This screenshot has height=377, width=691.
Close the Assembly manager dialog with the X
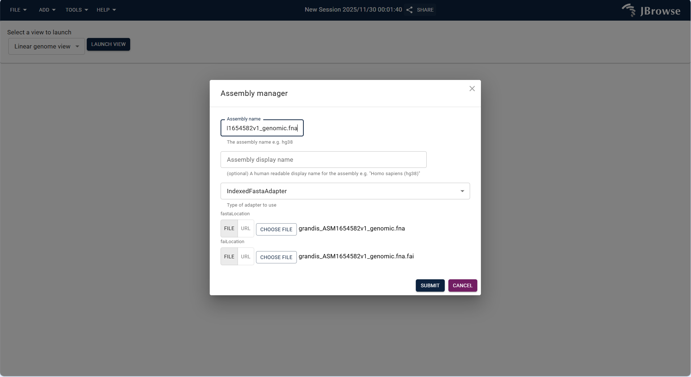(x=472, y=88)
